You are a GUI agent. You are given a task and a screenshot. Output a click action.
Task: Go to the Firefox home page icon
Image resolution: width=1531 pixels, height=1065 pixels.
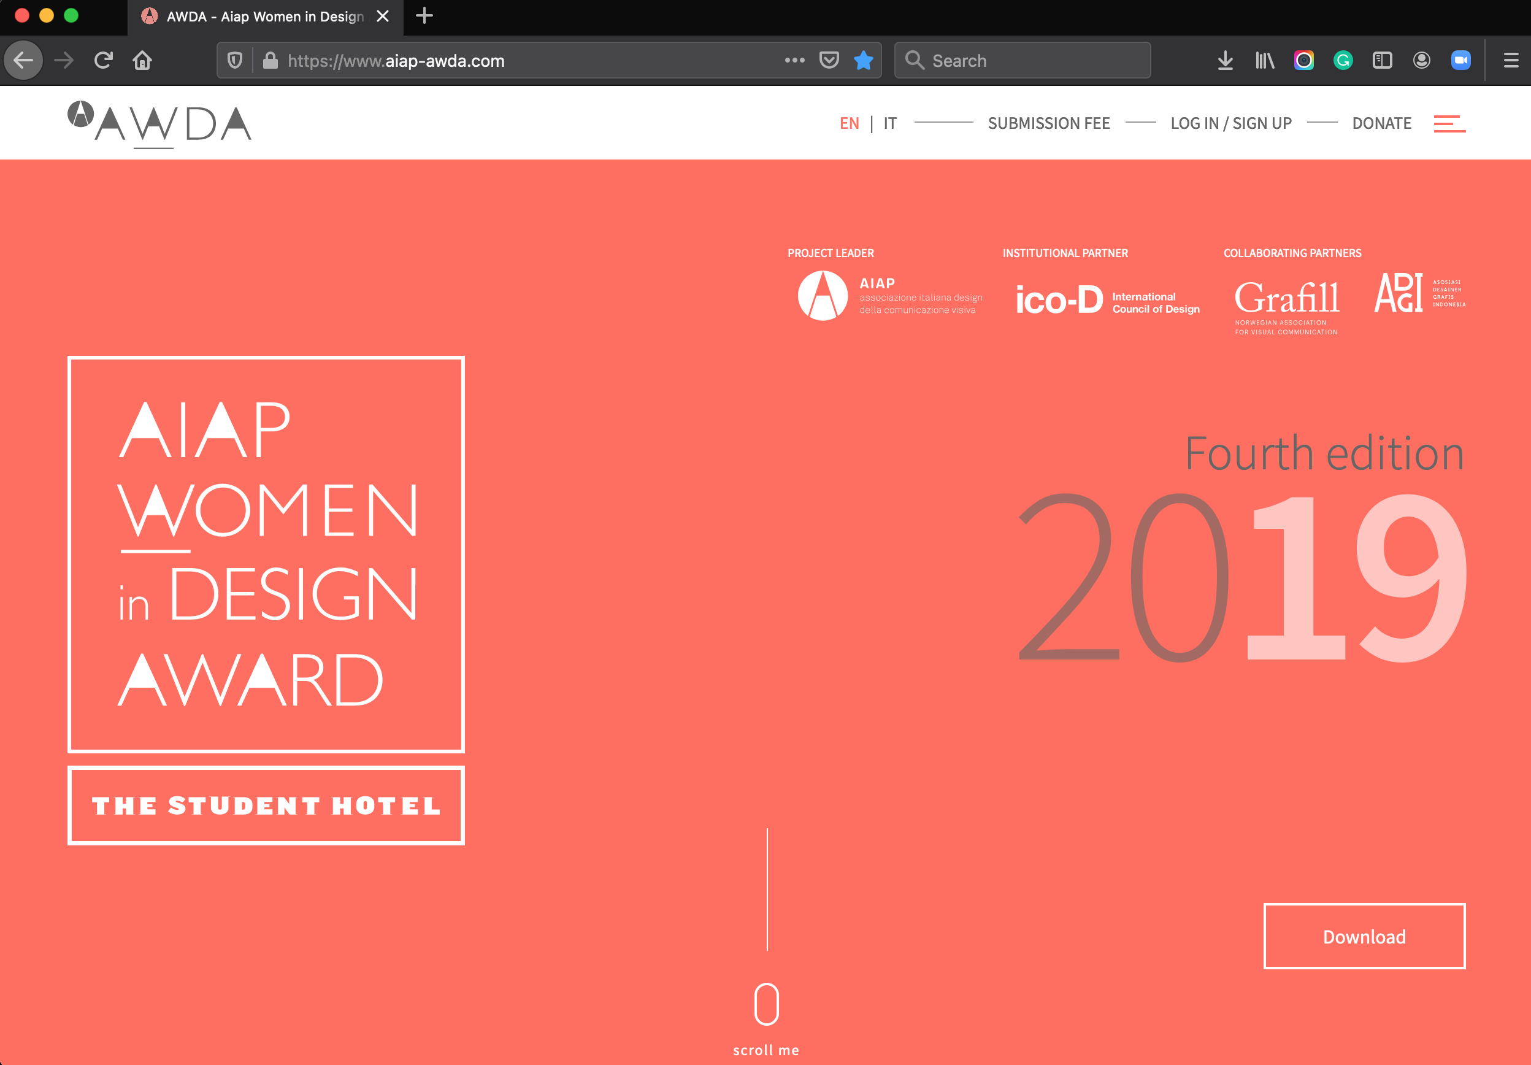[142, 61]
